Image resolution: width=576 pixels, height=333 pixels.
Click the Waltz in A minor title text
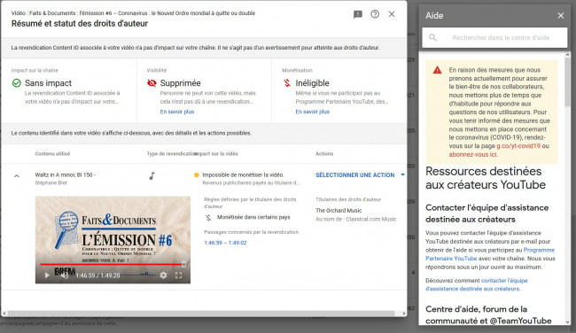[x=65, y=174]
